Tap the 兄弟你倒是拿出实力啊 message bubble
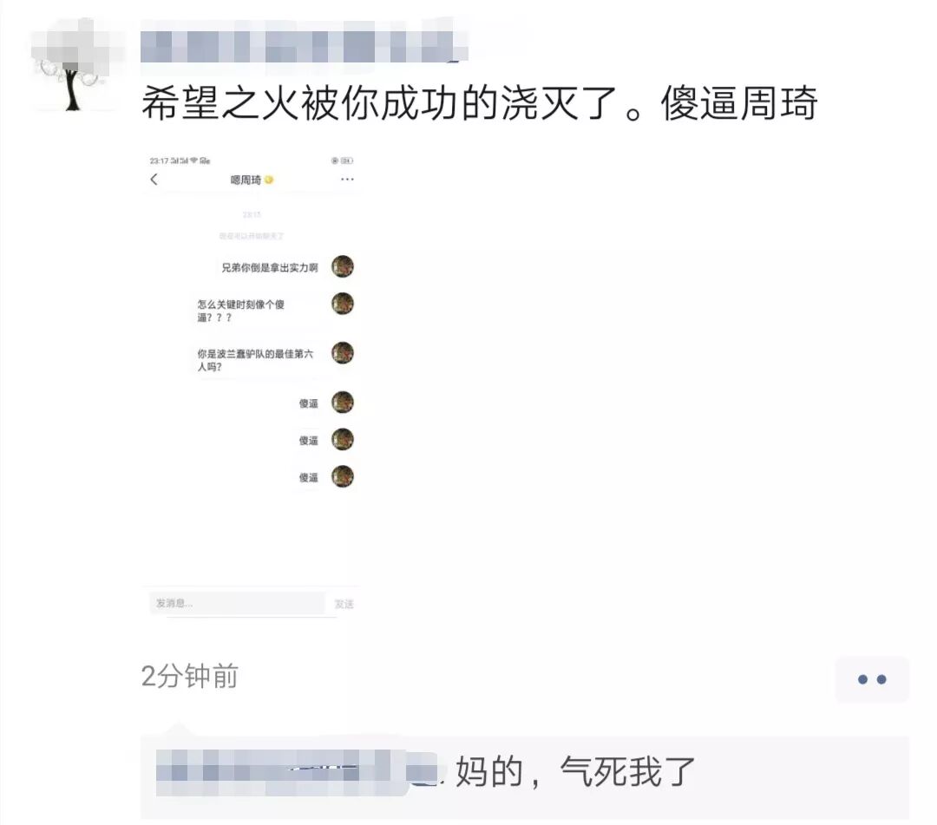The height and width of the screenshot is (825, 937). (x=270, y=268)
